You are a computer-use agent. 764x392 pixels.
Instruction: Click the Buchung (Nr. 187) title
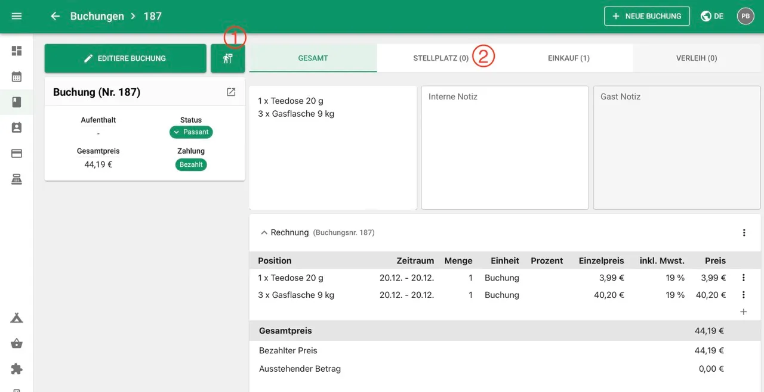tap(97, 92)
